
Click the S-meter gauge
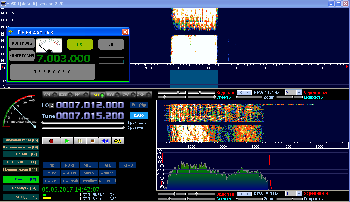pos(20,111)
